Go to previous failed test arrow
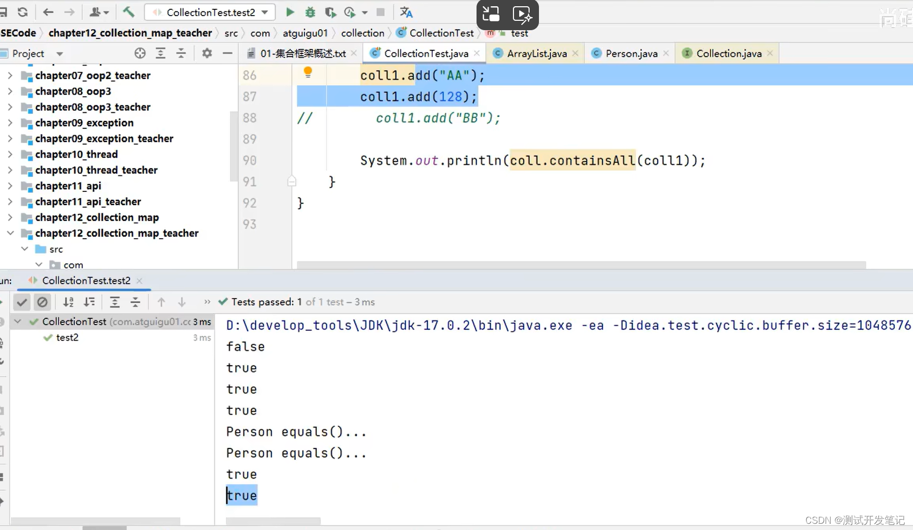The width and height of the screenshot is (913, 530). click(x=161, y=302)
